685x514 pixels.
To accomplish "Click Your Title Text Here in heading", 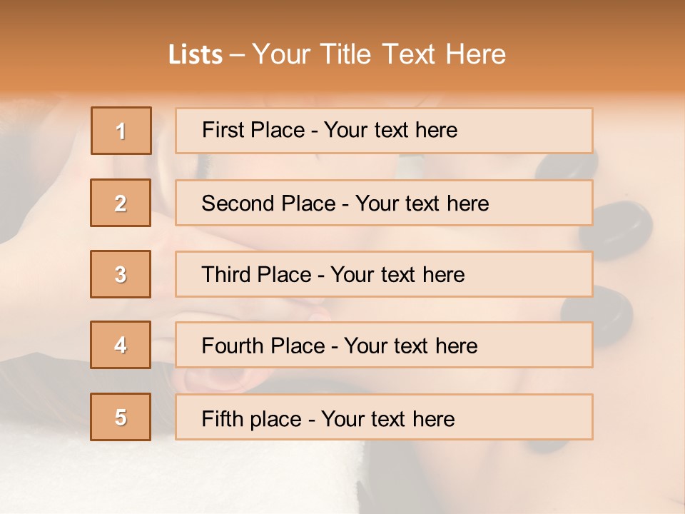I will (x=379, y=54).
